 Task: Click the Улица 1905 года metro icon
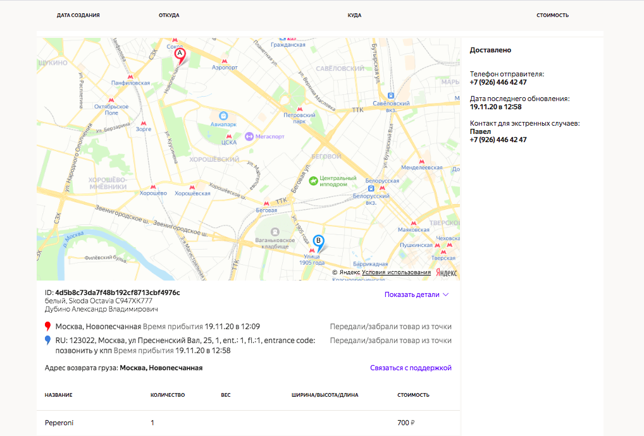[312, 250]
